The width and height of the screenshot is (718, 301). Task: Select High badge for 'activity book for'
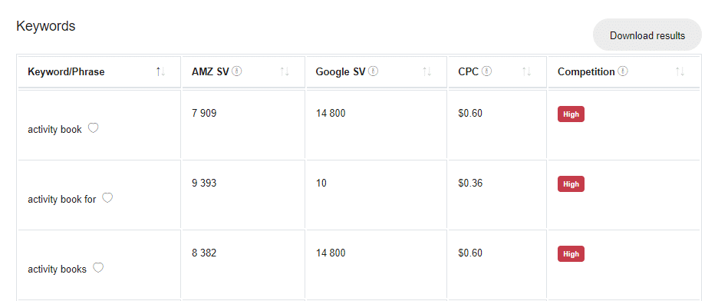[x=571, y=184]
